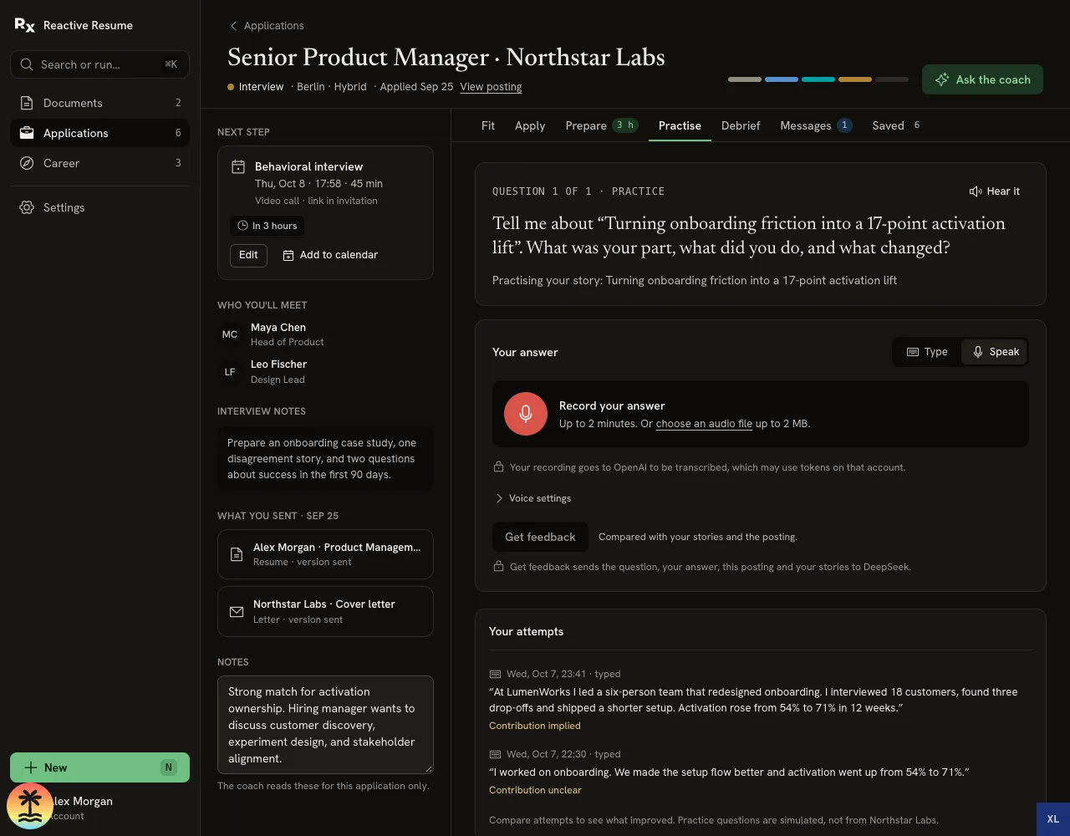This screenshot has height=836, width=1070.
Task: Click Leo Fischer's LF avatar
Action: 230,372
